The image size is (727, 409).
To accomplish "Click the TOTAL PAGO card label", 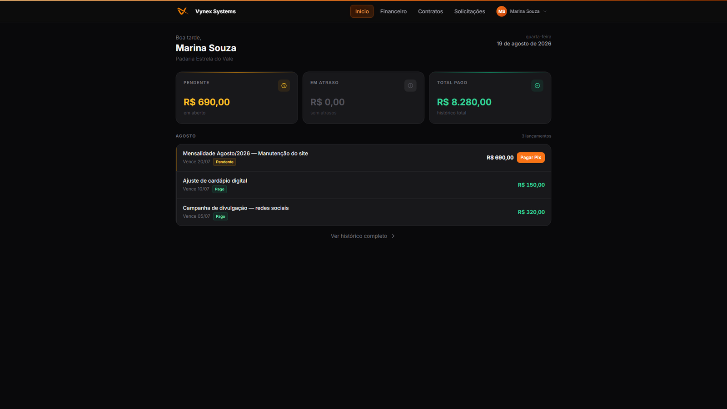I will tap(452, 83).
